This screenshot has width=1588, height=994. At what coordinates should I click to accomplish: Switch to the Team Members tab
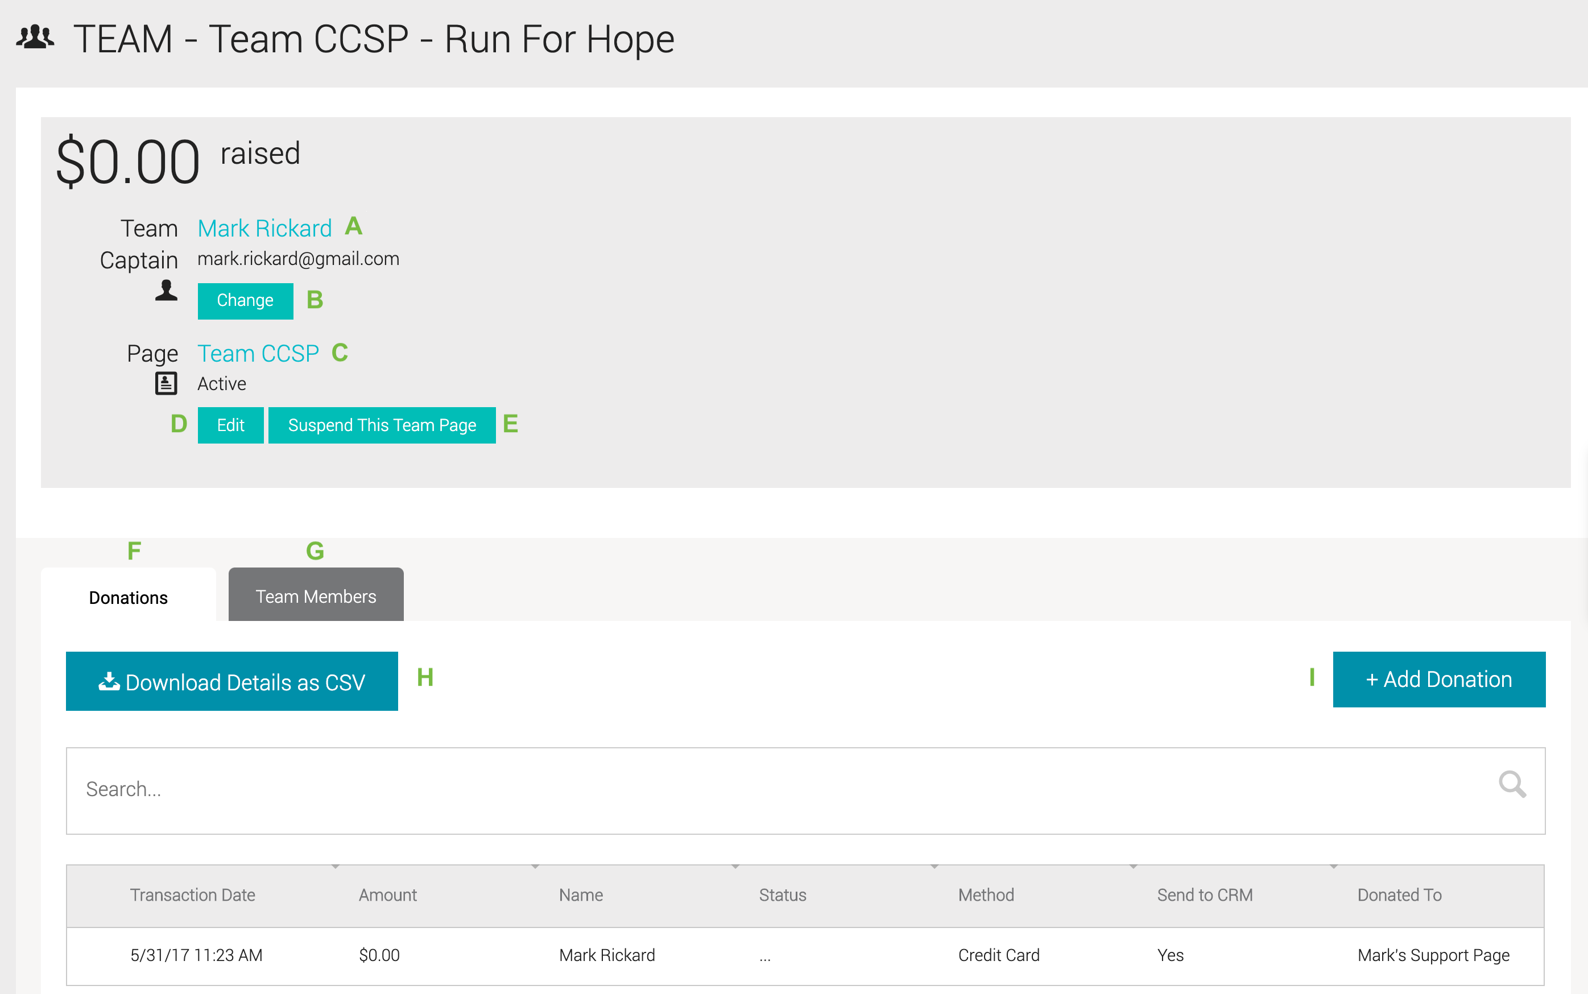click(x=316, y=597)
